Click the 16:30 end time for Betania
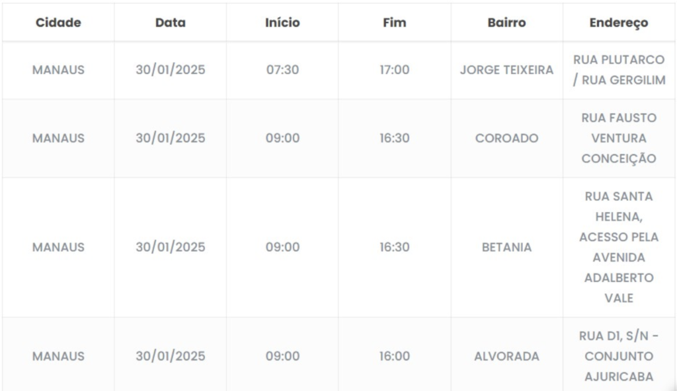The height and width of the screenshot is (391, 677). pyautogui.click(x=394, y=248)
